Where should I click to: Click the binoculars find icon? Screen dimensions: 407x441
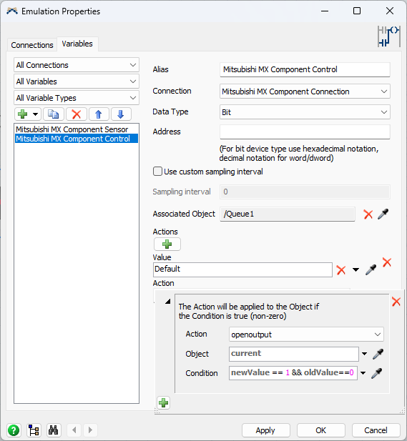54,430
